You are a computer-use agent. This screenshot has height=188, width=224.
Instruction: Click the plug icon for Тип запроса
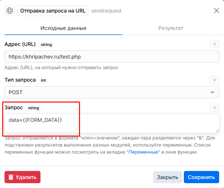[x=215, y=80]
